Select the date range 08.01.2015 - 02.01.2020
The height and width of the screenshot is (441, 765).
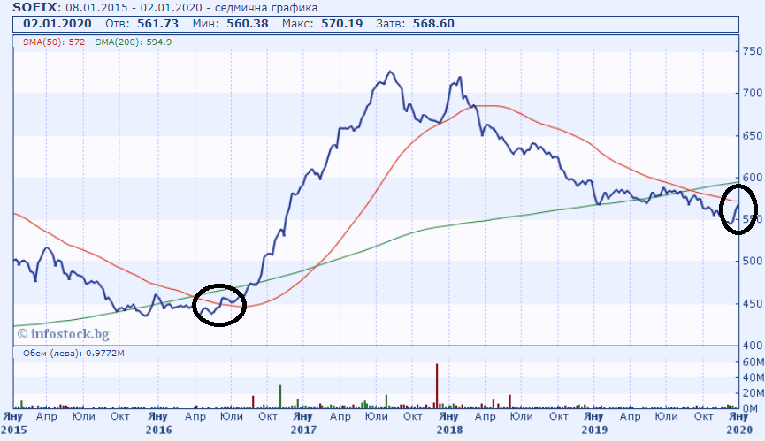coord(134,8)
